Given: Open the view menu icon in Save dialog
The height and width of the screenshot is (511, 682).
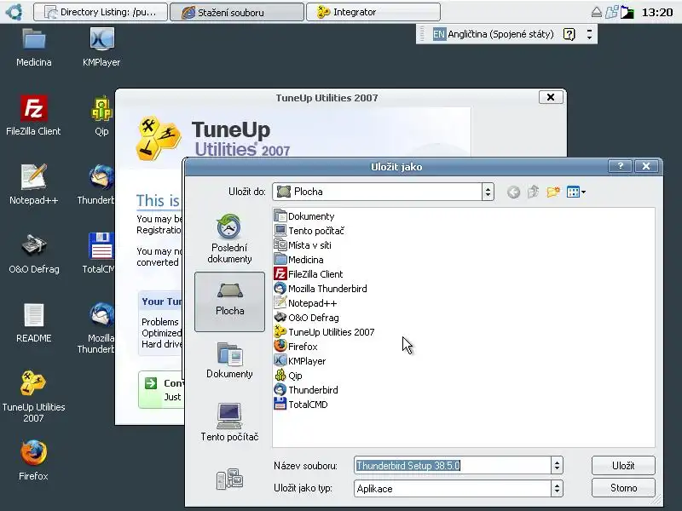Looking at the screenshot, I should 576,192.
